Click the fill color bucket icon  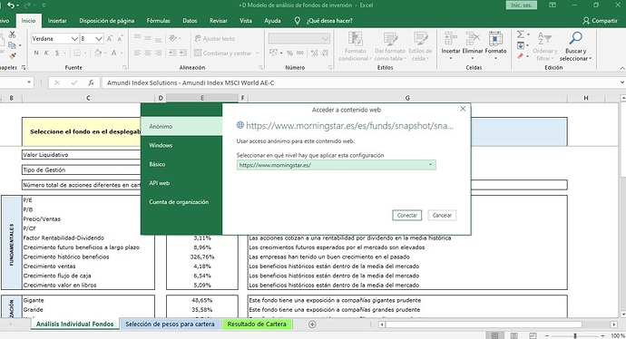[98, 53]
